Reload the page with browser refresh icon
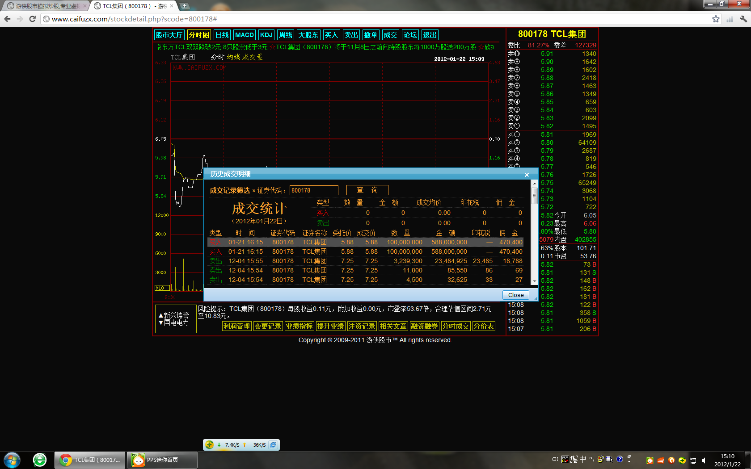This screenshot has height=469, width=751. coord(32,19)
